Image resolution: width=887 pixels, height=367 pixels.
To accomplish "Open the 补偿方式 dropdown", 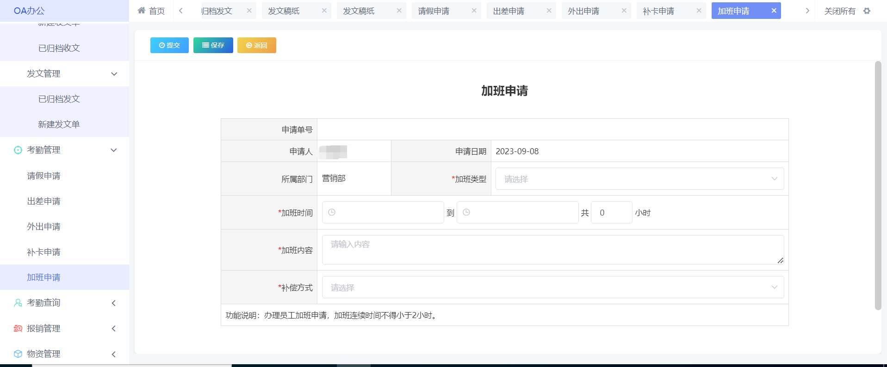I will point(552,287).
